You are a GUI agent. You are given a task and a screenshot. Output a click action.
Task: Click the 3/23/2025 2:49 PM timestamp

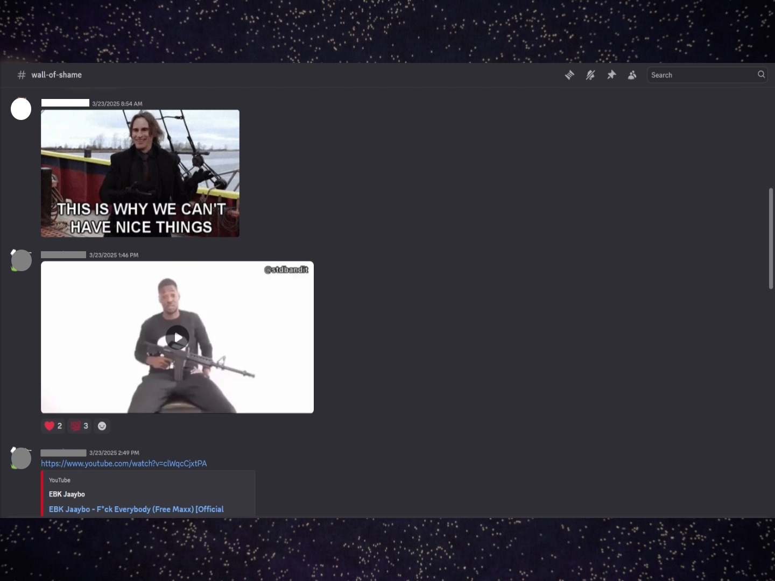[x=114, y=453]
